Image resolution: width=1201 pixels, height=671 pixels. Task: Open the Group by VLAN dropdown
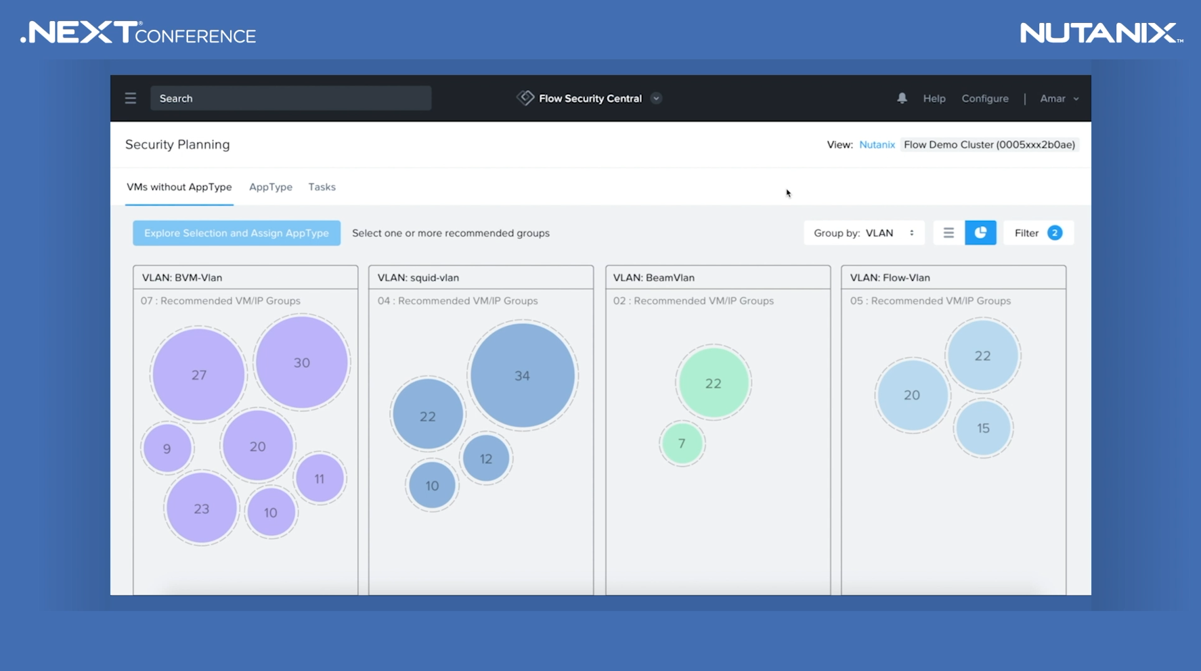(864, 233)
